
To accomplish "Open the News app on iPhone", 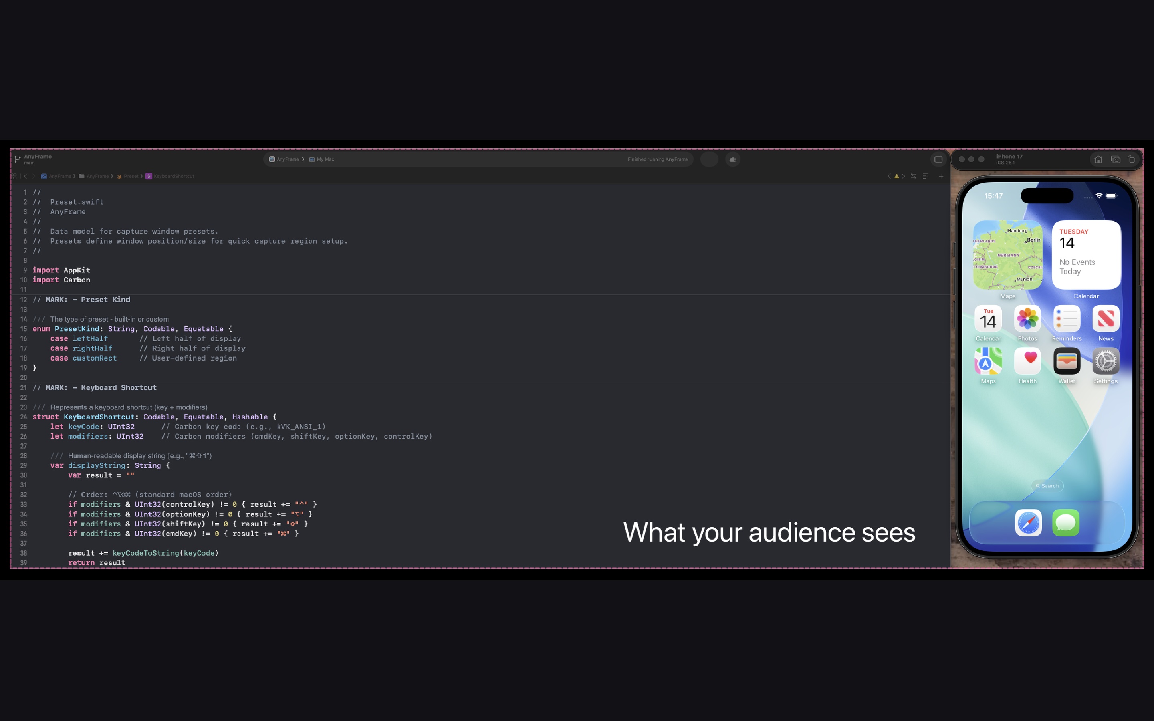I will (1106, 318).
